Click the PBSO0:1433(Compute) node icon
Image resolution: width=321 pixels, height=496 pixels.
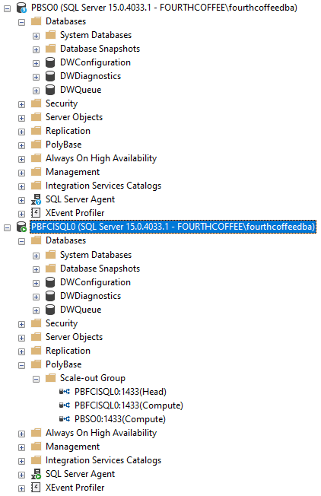(x=65, y=419)
